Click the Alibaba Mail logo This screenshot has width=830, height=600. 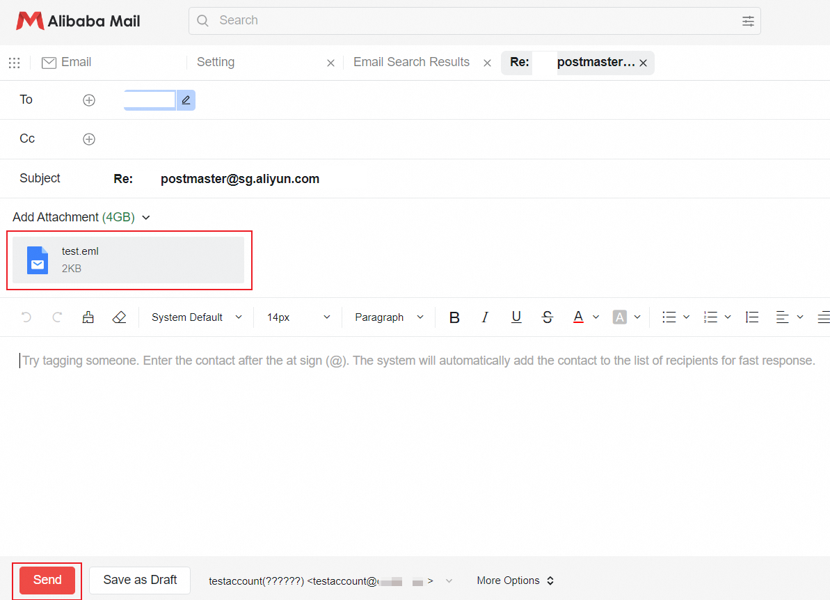click(78, 21)
